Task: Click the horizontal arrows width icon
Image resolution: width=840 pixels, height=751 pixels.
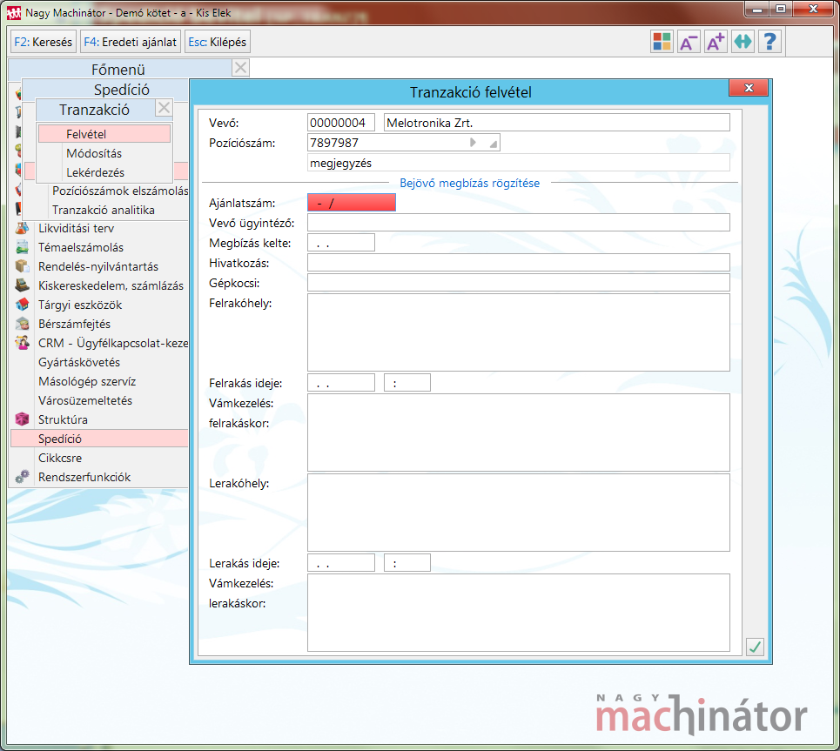Action: click(x=743, y=41)
